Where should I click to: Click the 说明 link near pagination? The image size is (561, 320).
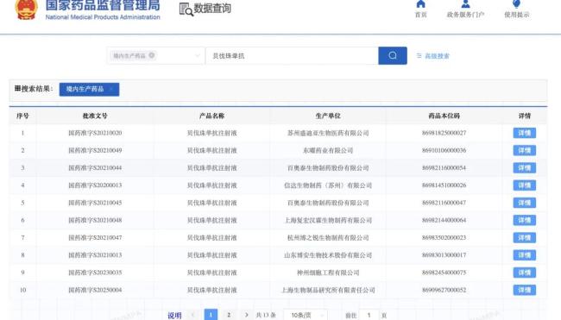click(174, 316)
